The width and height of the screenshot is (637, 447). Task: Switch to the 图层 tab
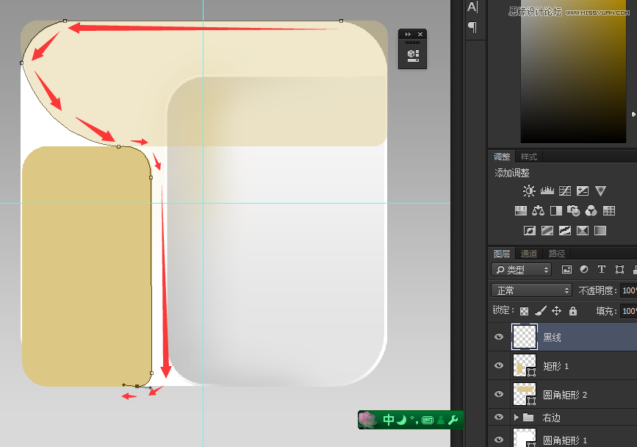(x=502, y=254)
